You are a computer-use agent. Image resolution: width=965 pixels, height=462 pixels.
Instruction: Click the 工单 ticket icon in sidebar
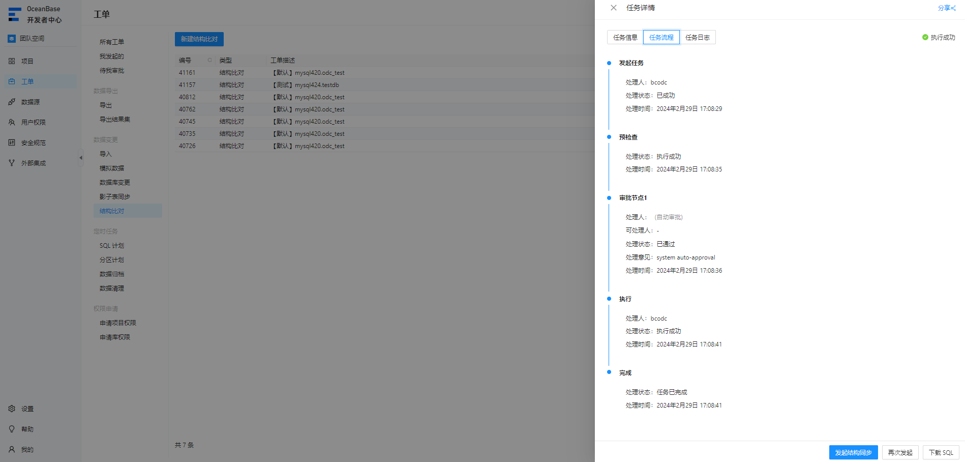12,81
